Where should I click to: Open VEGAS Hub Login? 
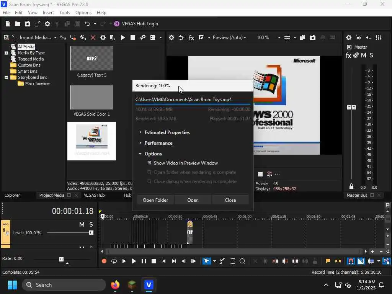[136, 24]
